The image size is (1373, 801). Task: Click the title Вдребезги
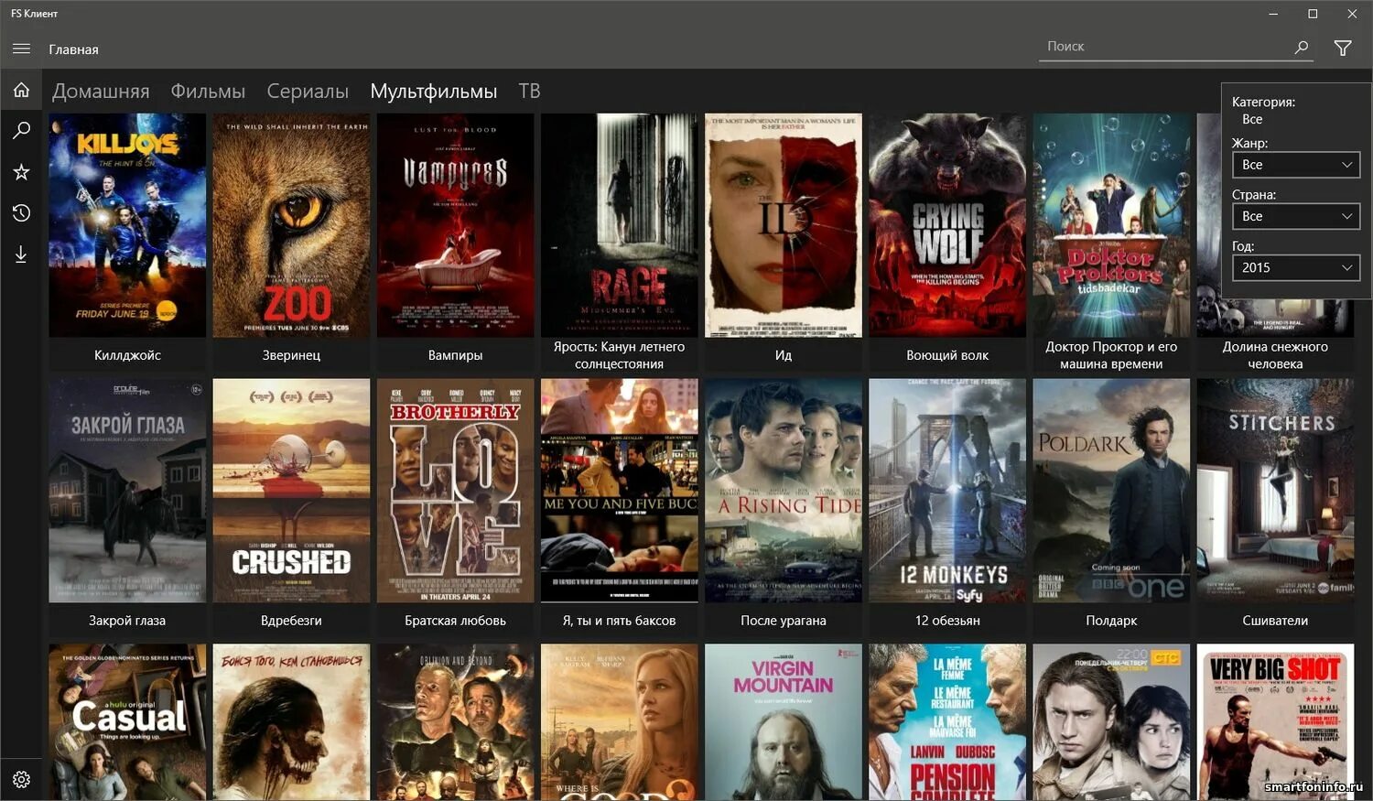tap(291, 621)
